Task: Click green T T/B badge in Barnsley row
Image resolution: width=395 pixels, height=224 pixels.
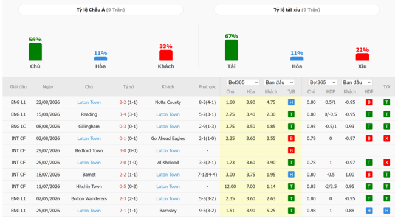Action: click(291, 211)
